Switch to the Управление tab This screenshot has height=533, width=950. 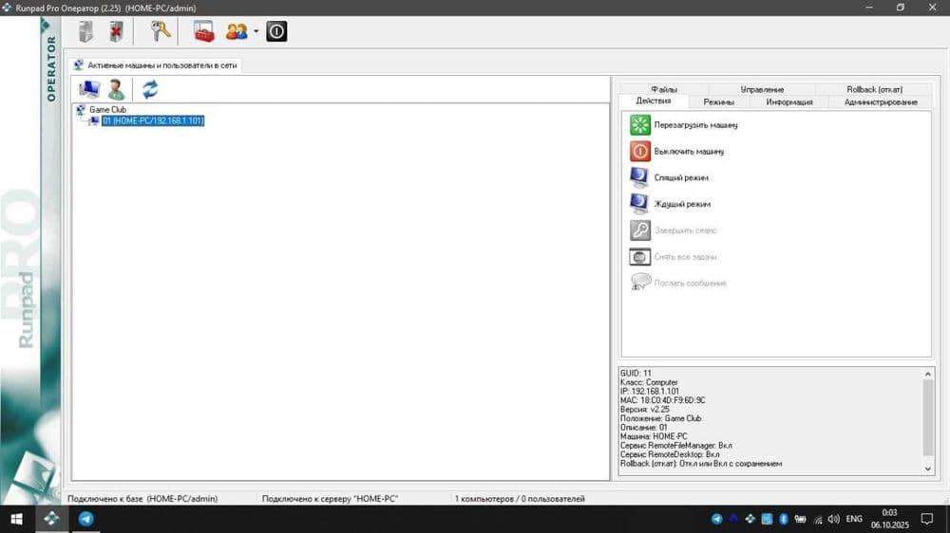pyautogui.click(x=762, y=89)
